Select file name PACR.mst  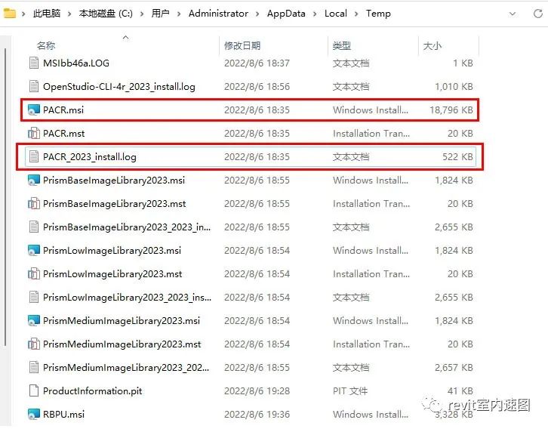tap(63, 133)
